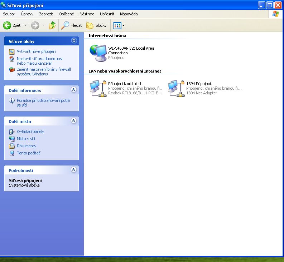
Task: Click Vytvořit nové připojení link
Action: 36,51
